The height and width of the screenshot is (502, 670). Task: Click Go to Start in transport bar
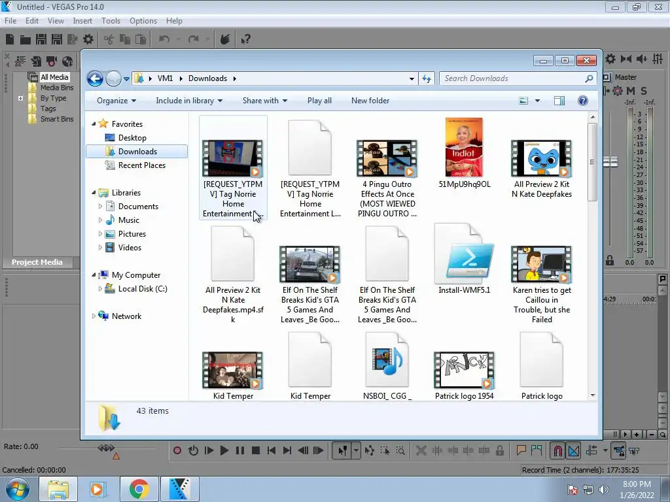pos(272,450)
